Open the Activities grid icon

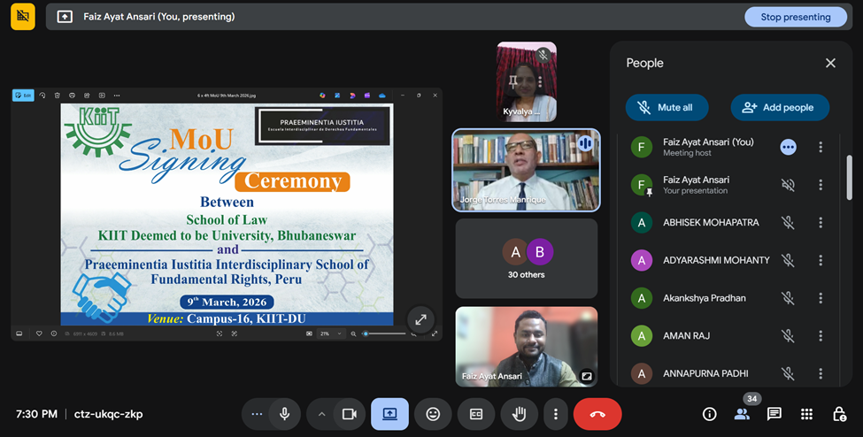[806, 414]
